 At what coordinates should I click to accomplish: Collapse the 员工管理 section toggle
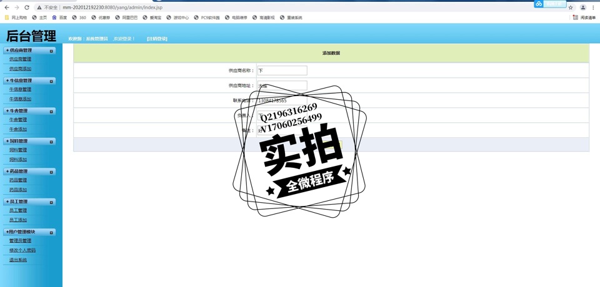(x=51, y=202)
